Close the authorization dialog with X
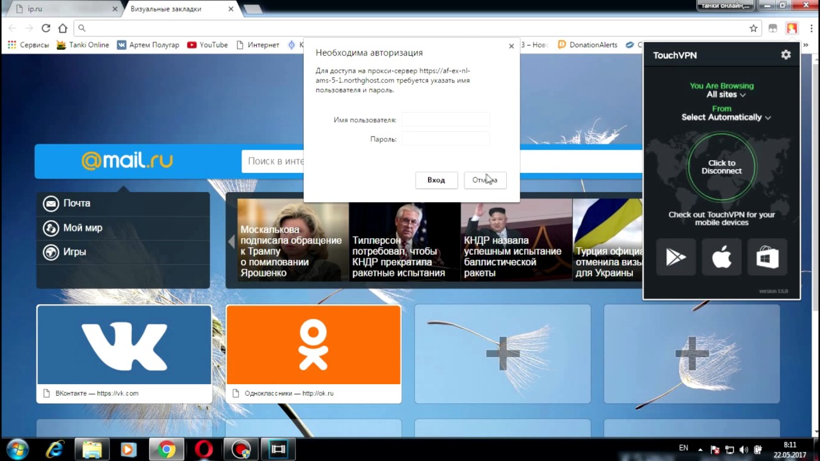This screenshot has height=461, width=820. (x=511, y=46)
